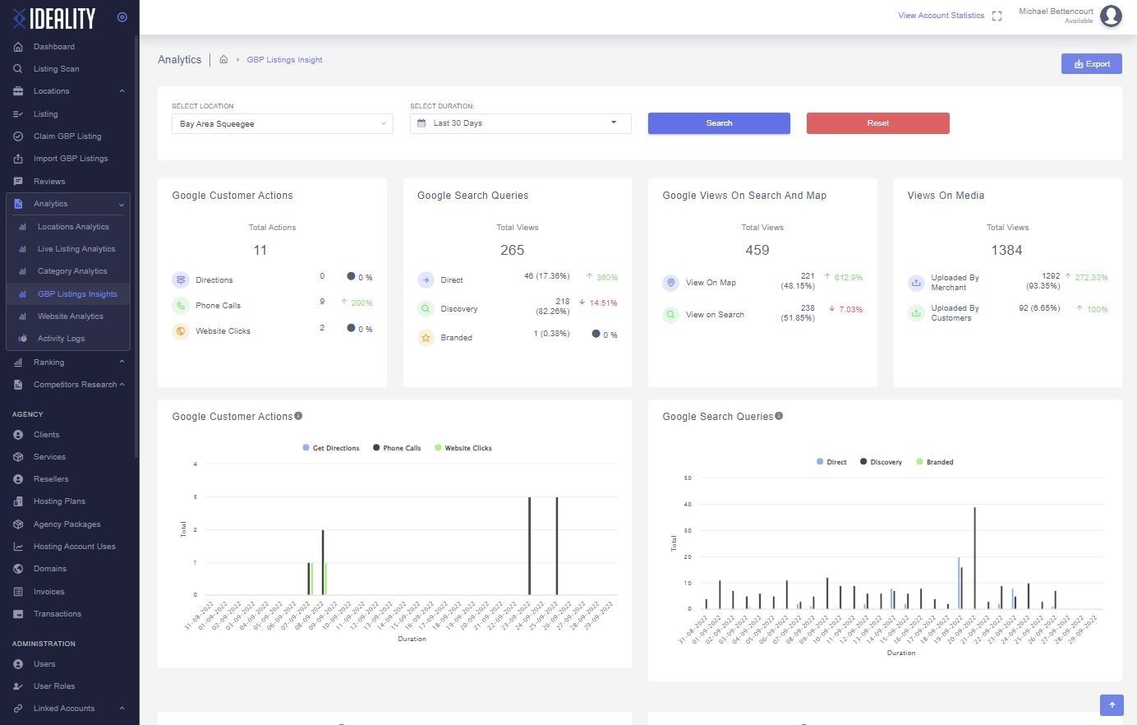This screenshot has height=725, width=1137.
Task: Click the Transactions icon
Action: (18, 614)
